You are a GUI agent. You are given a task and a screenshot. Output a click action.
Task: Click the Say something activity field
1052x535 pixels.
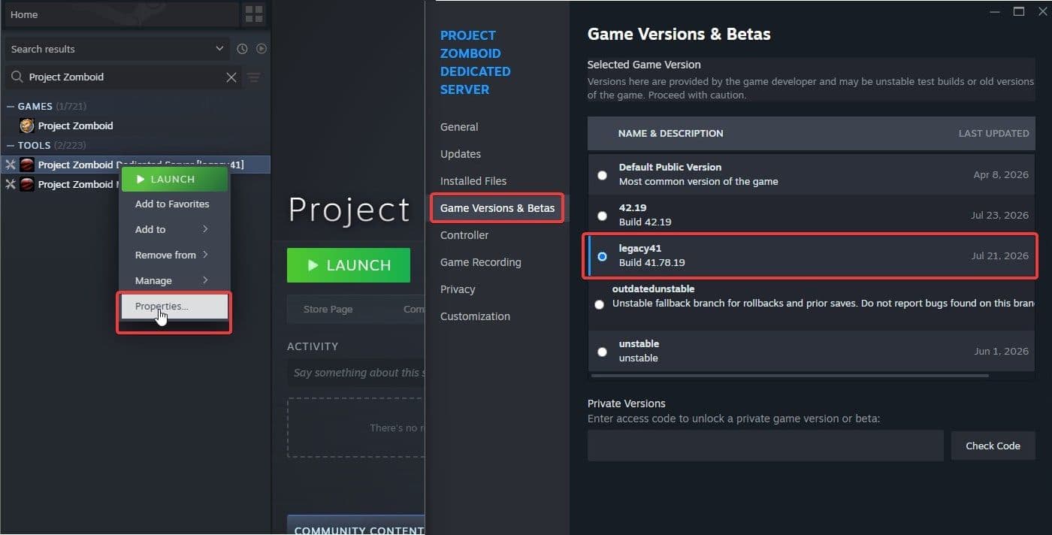[356, 373]
